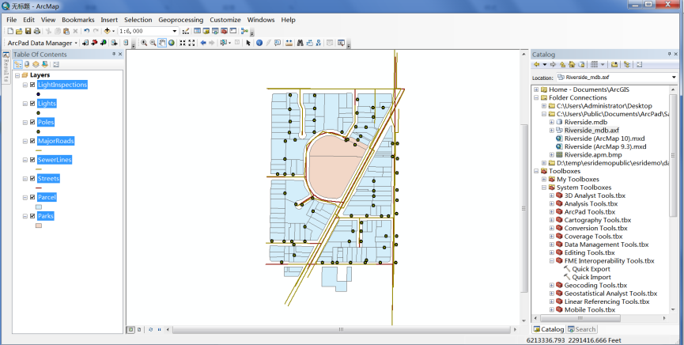
Task: Expand 3D Analyst Tools toolbox
Action: click(552, 195)
